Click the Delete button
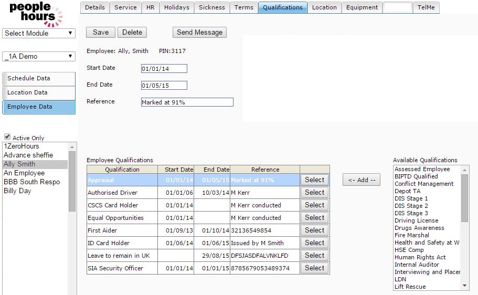The height and width of the screenshot is (295, 478). point(132,32)
